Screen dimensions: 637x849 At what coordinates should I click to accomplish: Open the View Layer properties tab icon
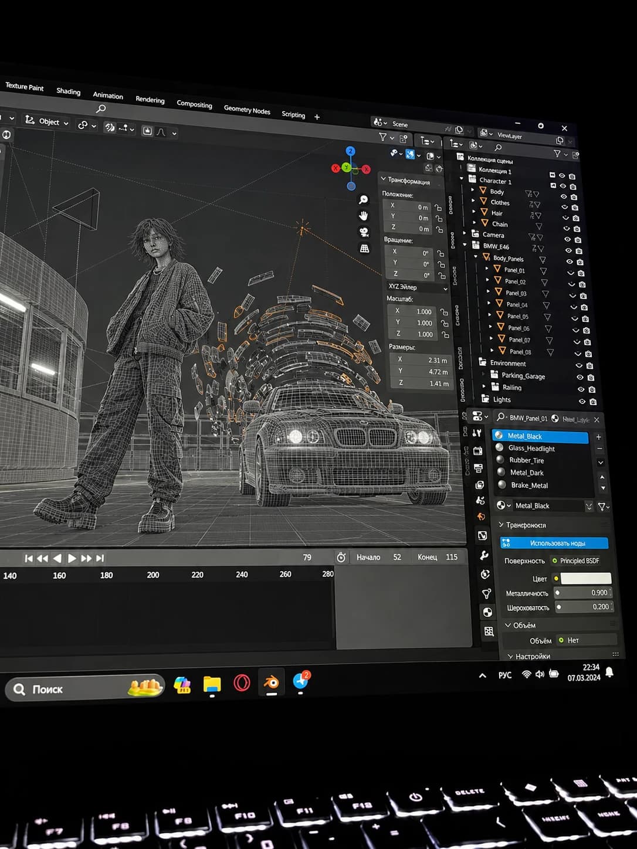(x=480, y=485)
